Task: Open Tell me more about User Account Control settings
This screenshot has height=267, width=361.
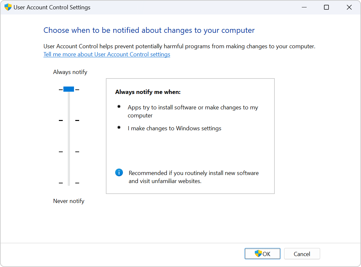Action: (x=107, y=54)
